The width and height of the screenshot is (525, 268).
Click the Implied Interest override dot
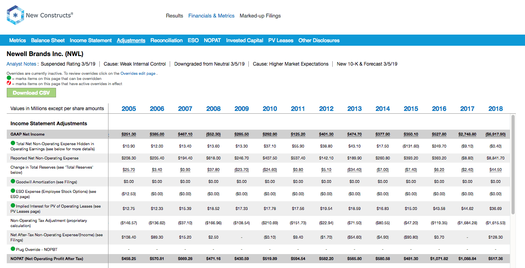pos(13,206)
